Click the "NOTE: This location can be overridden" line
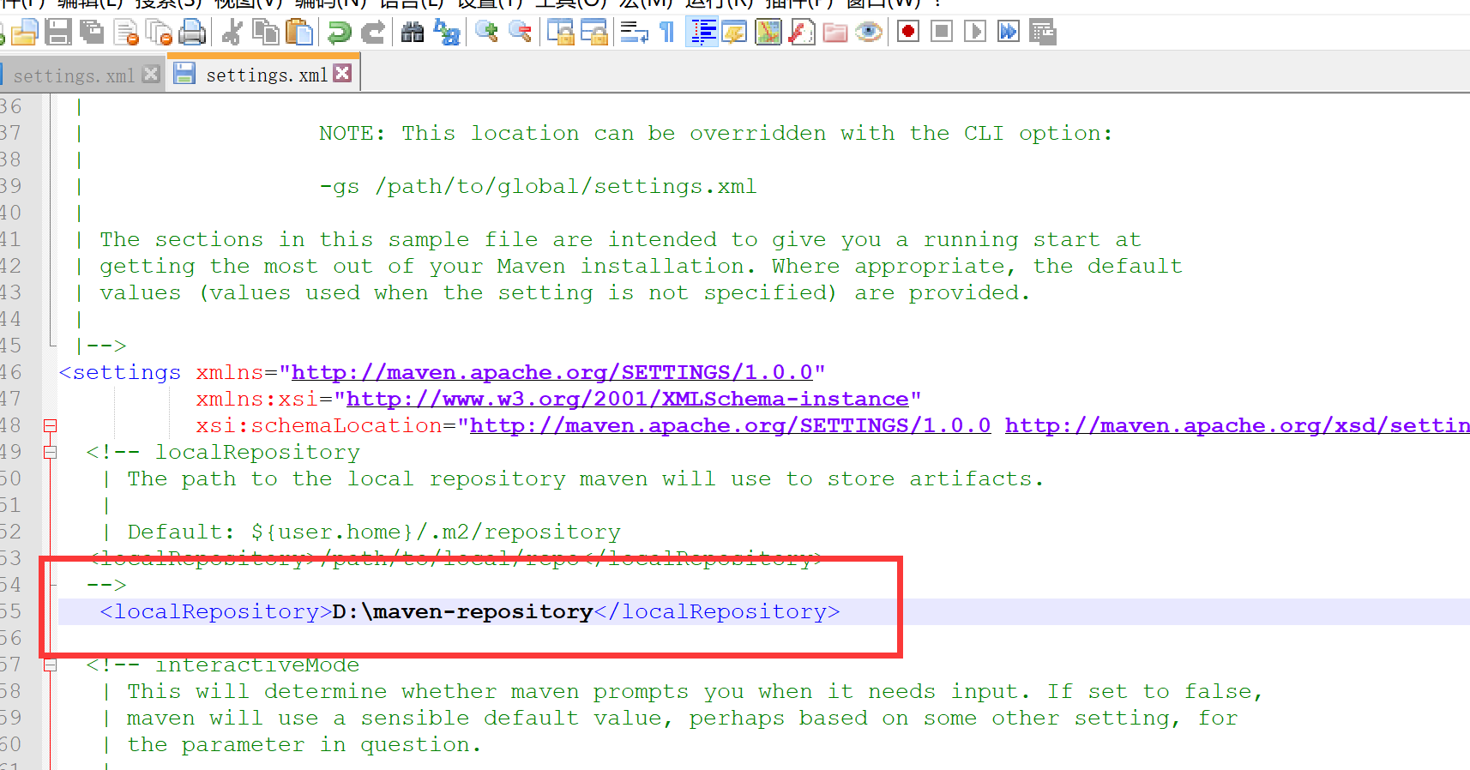1470x770 pixels. [x=715, y=134]
